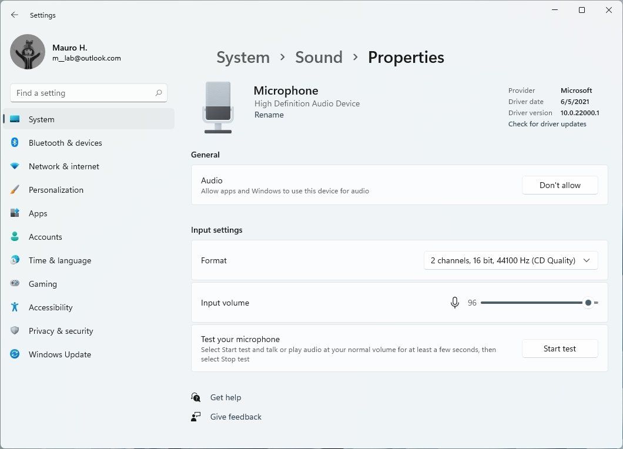Click Don't allow for audio device
Image resolution: width=623 pixels, height=449 pixels.
(x=560, y=185)
